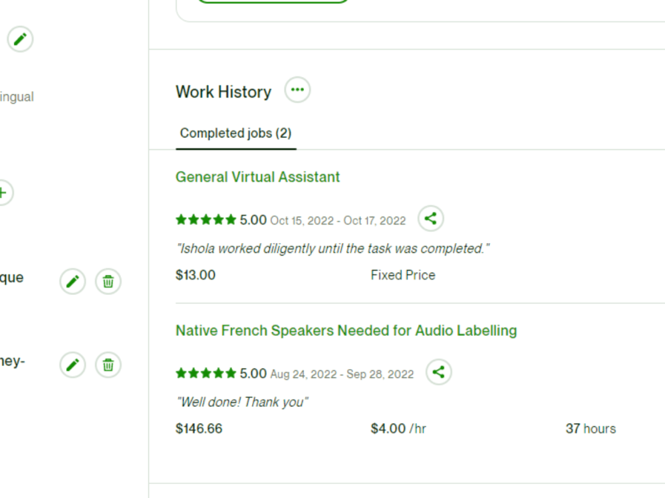Click the Fixed Price label
This screenshot has height=498, width=665.
point(403,276)
